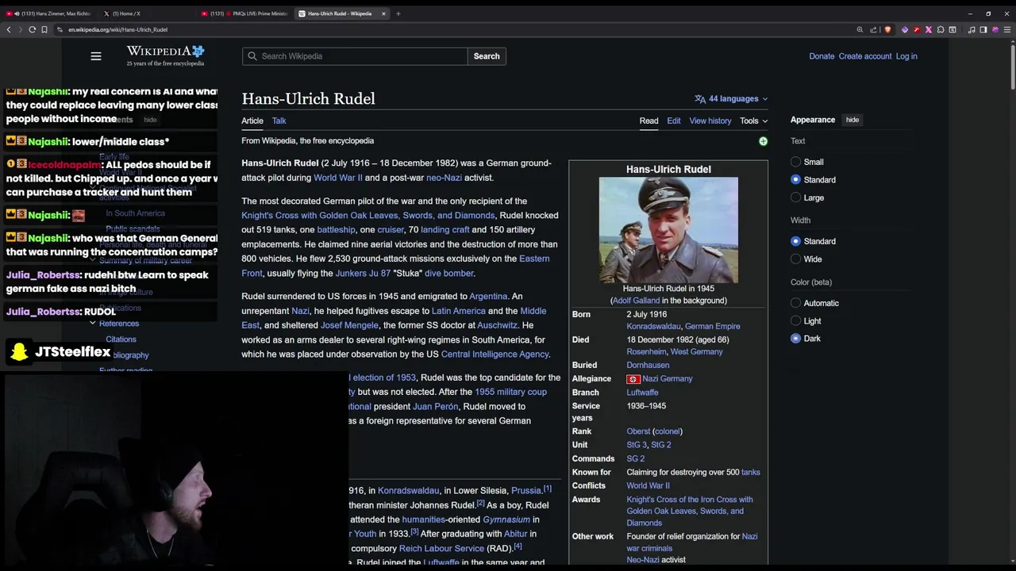
Task: Select Small text size
Action: [796, 162]
